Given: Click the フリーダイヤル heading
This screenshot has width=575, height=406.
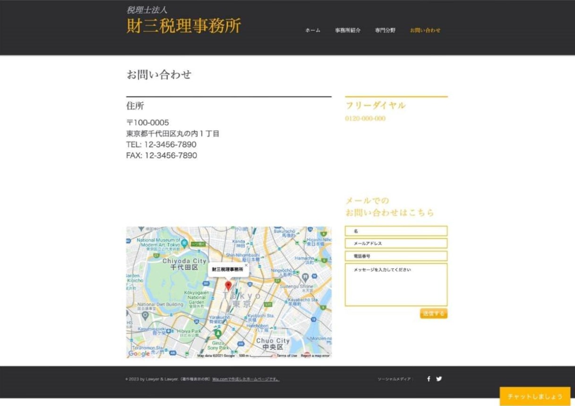Looking at the screenshot, I should pyautogui.click(x=375, y=105).
